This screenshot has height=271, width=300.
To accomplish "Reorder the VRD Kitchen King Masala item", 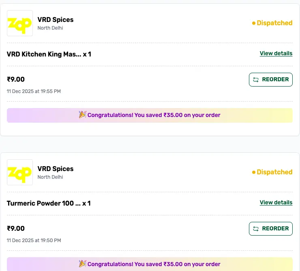I will (270, 80).
